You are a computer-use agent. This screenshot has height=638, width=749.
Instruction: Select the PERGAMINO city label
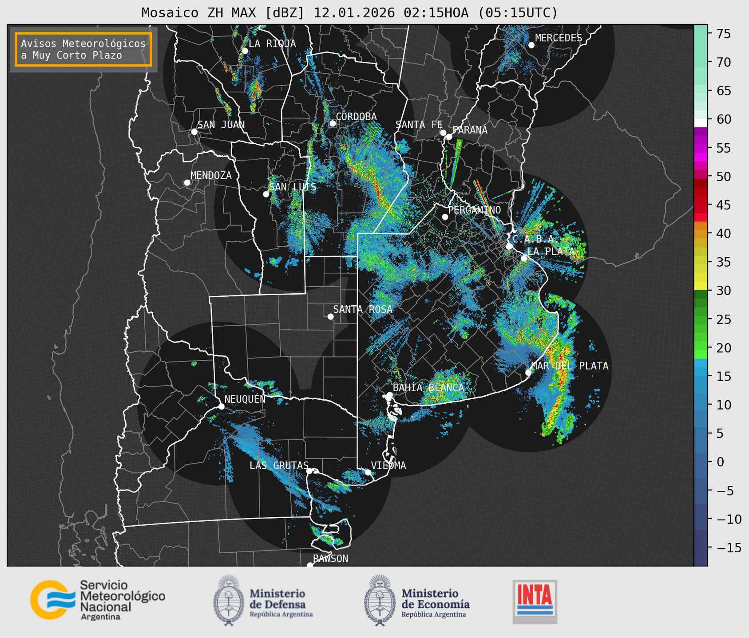[475, 210]
